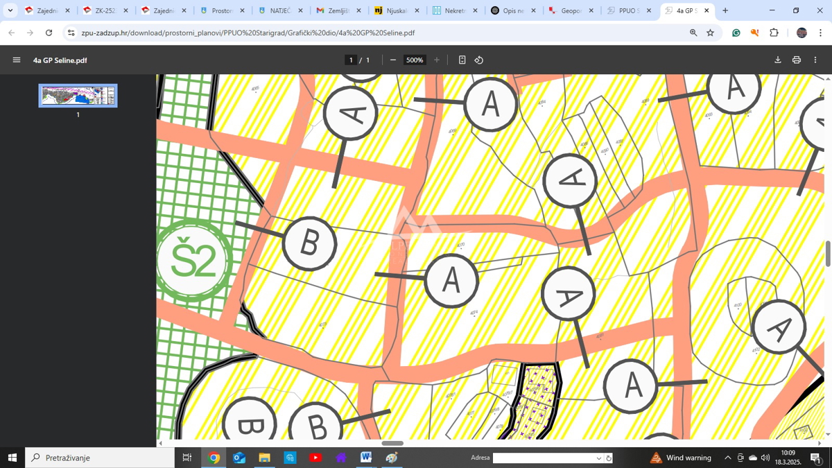832x468 pixels.
Task: Click the vertical scrollbar handle of PDF
Action: coord(827,253)
